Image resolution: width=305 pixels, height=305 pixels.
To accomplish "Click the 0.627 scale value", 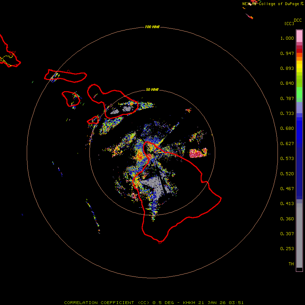I will coord(287,144).
